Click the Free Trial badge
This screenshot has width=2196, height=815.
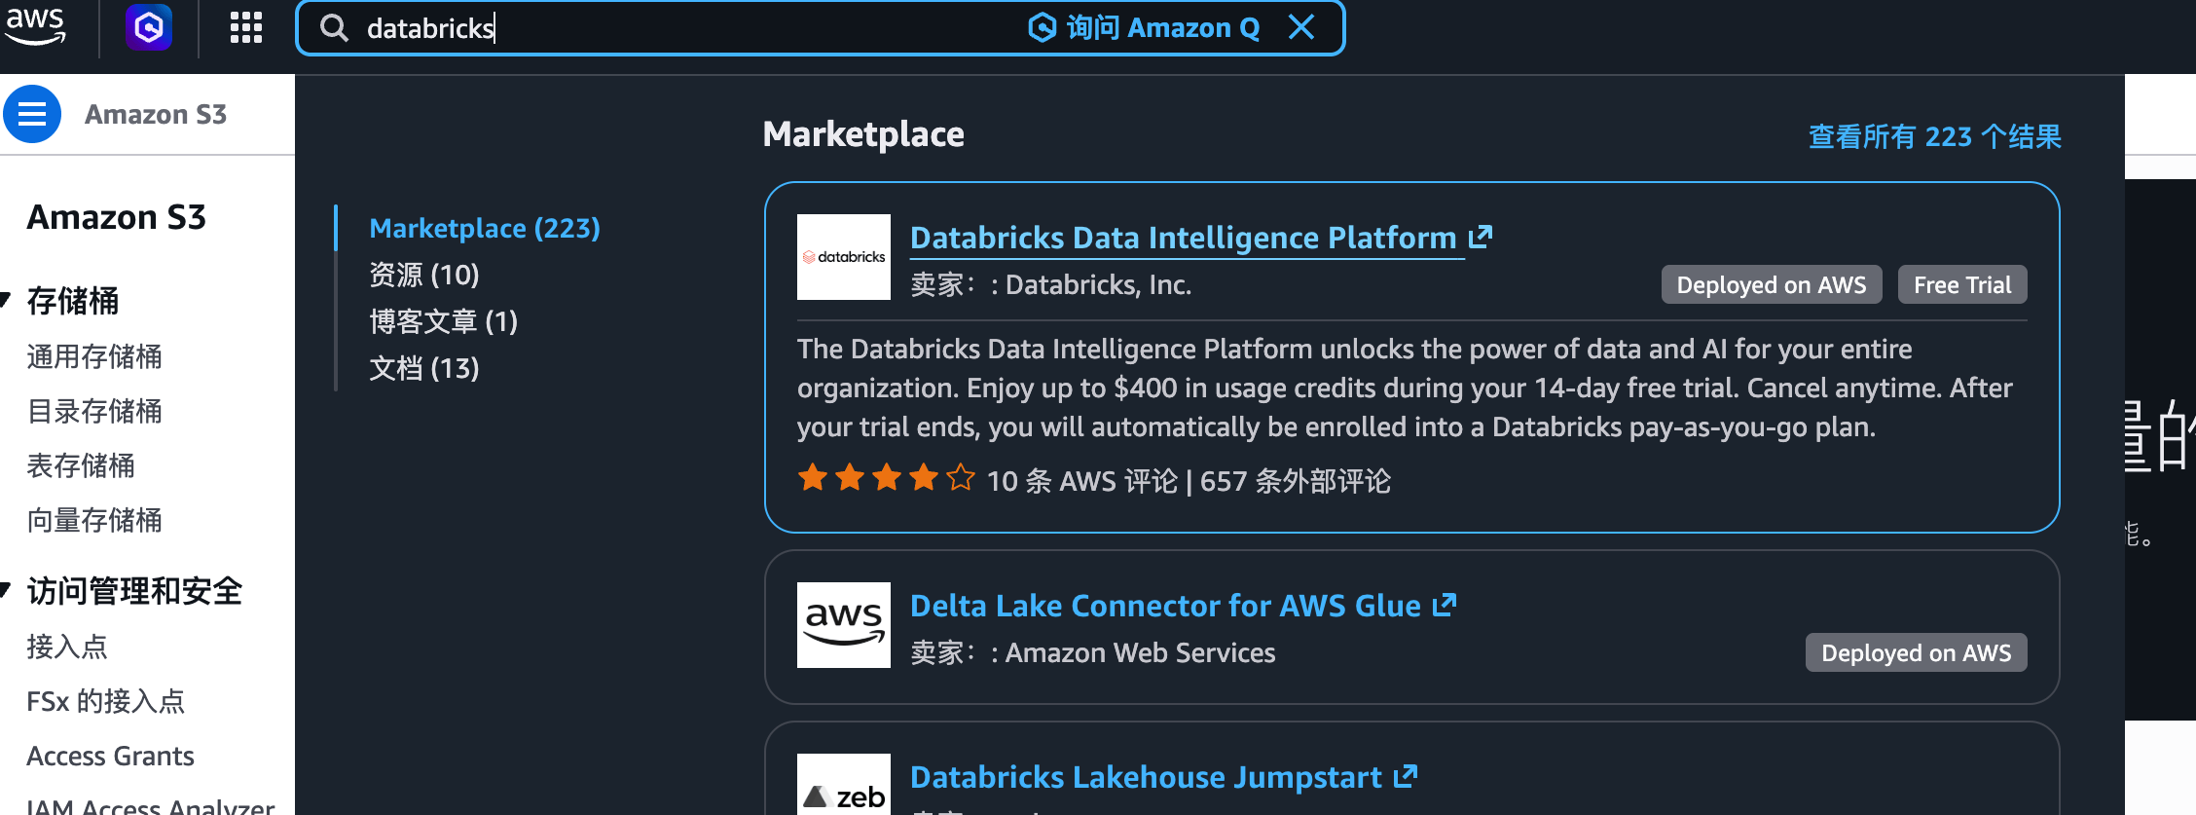1962,284
